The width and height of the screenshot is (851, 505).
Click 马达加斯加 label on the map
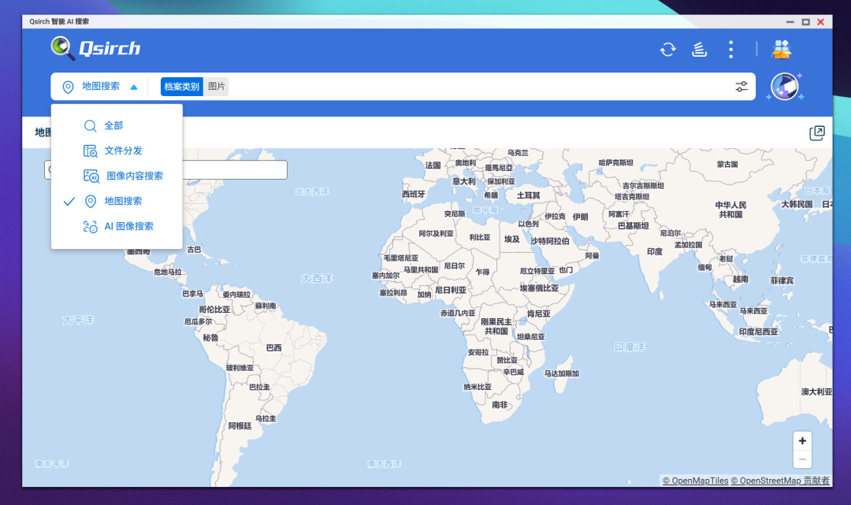pyautogui.click(x=562, y=373)
